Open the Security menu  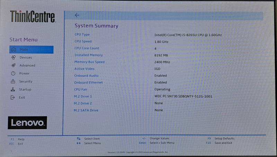coord(26,81)
